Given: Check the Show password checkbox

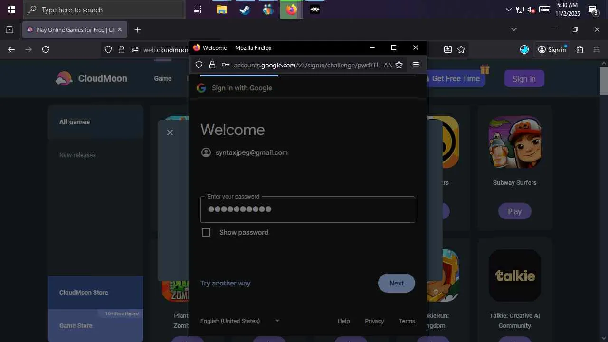Looking at the screenshot, I should [206, 232].
